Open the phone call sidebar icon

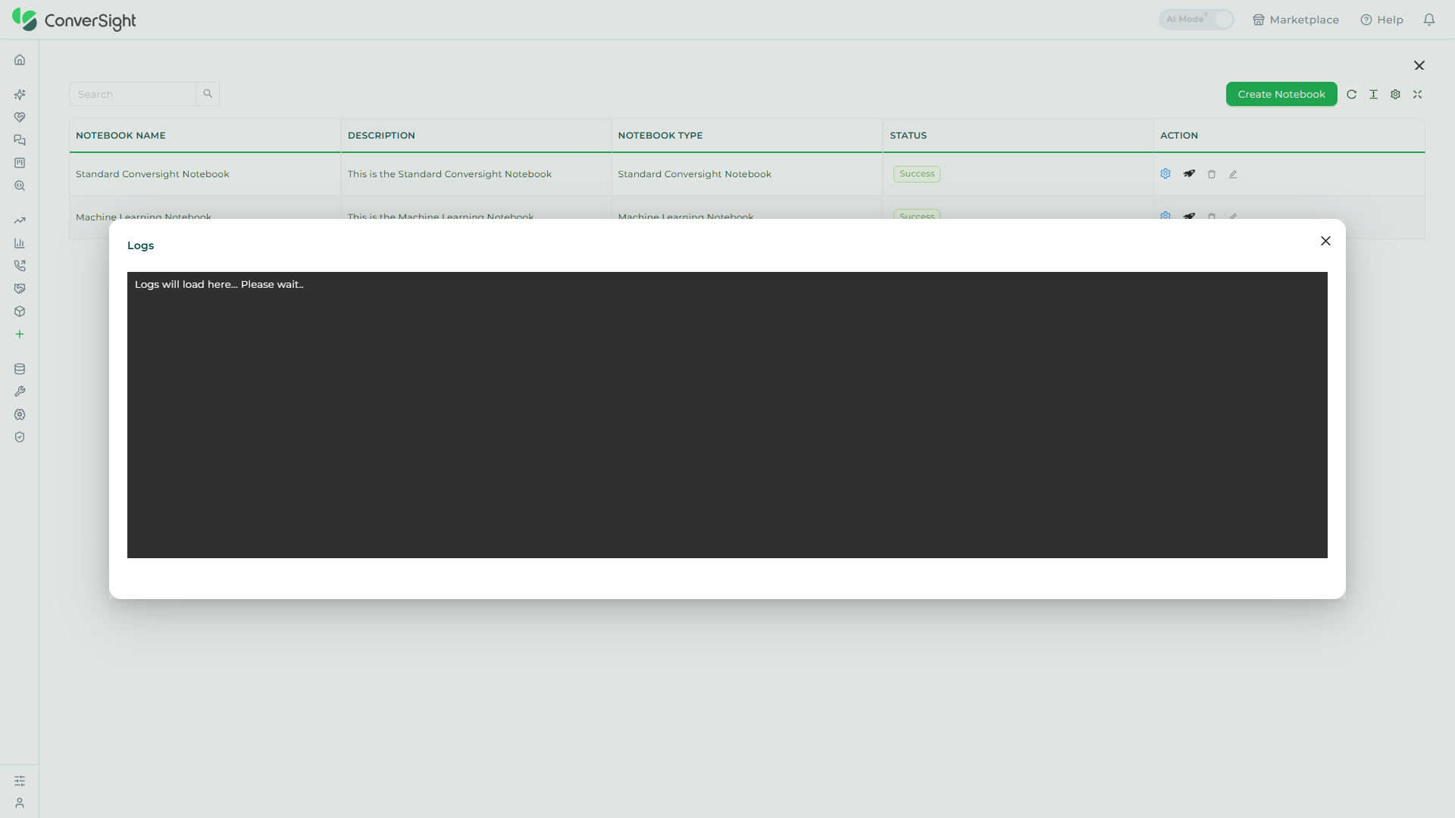[20, 266]
